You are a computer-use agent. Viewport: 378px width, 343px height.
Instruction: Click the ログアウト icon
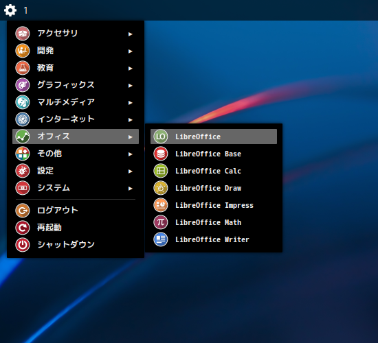pos(23,211)
